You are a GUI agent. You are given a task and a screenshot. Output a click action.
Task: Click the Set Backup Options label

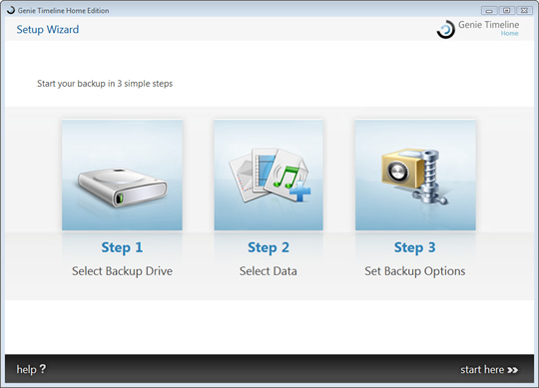(415, 271)
